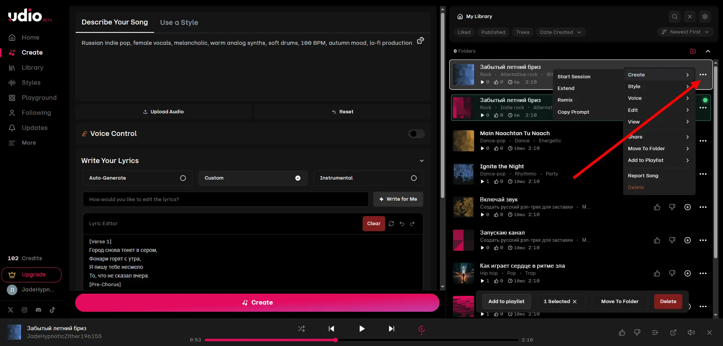Undo lyric edit arrow icon
The image size is (723, 346).
point(402,224)
